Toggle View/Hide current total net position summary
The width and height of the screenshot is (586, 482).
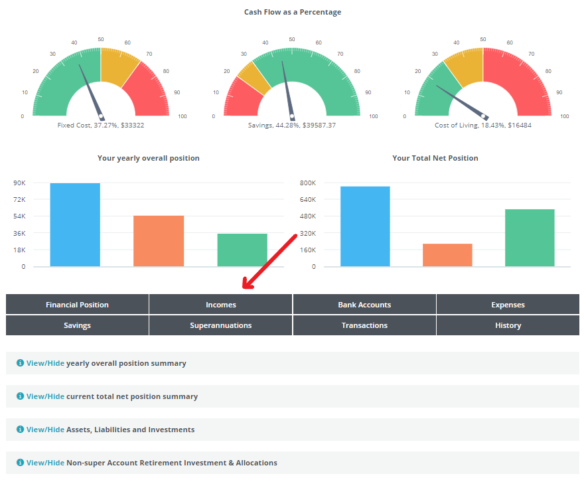(45, 396)
